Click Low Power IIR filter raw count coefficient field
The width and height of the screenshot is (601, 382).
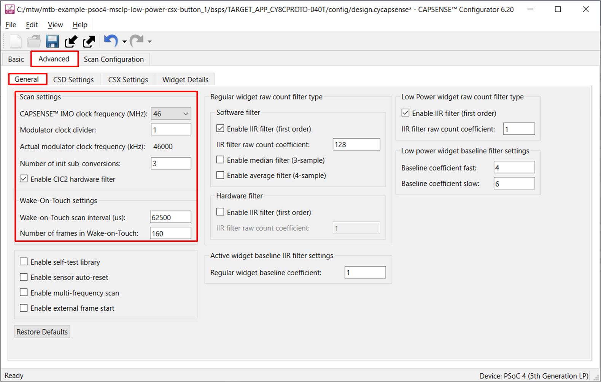[519, 129]
